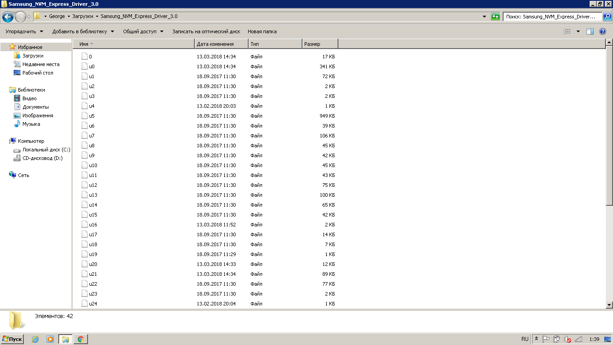Screen dimensions: 613x345
Task: Click the Видео library film icon
Action: pyautogui.click(x=17, y=98)
